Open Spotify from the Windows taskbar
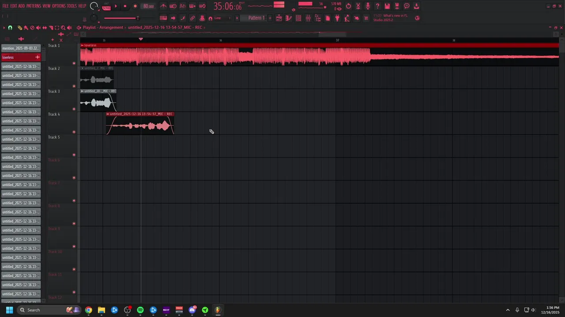 [140, 310]
